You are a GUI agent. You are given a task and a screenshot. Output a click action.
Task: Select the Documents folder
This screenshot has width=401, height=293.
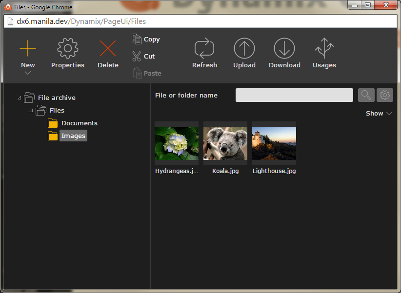click(x=79, y=123)
